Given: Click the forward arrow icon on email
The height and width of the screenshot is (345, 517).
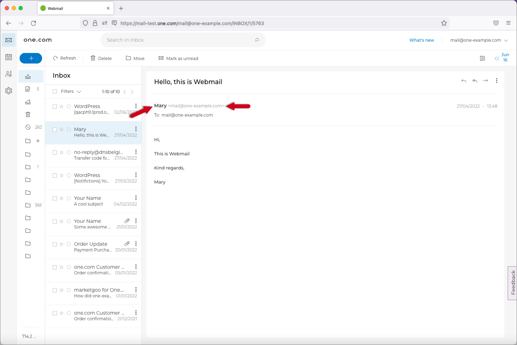Looking at the screenshot, I should pos(486,81).
